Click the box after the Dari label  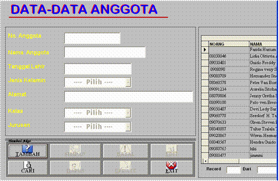pyautogui.click(x=267, y=170)
